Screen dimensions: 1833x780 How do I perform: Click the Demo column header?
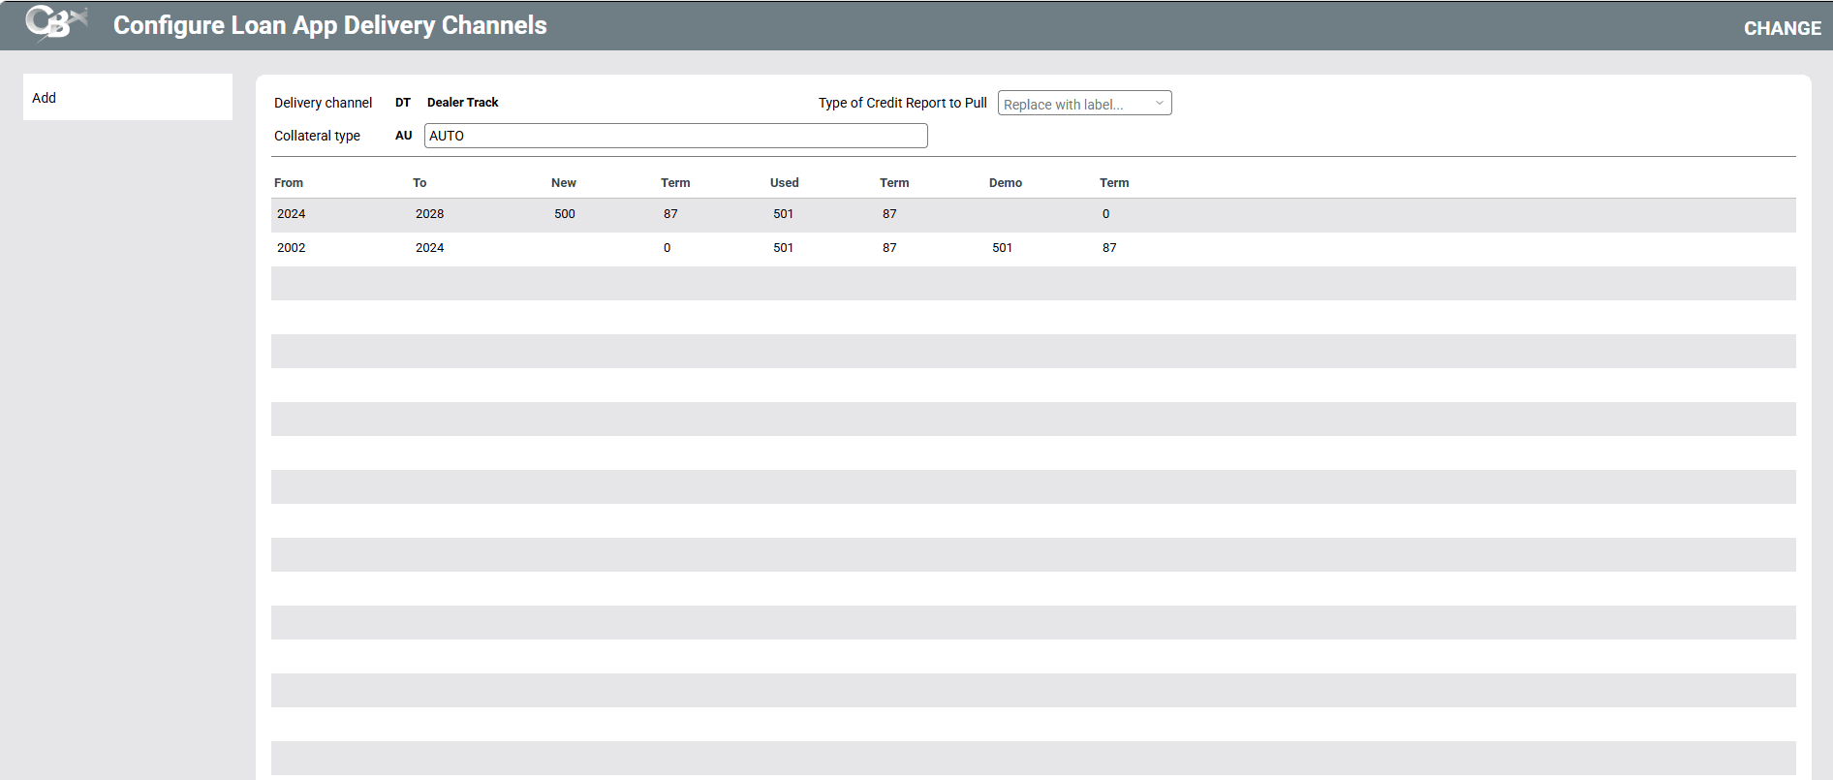[x=1005, y=183]
